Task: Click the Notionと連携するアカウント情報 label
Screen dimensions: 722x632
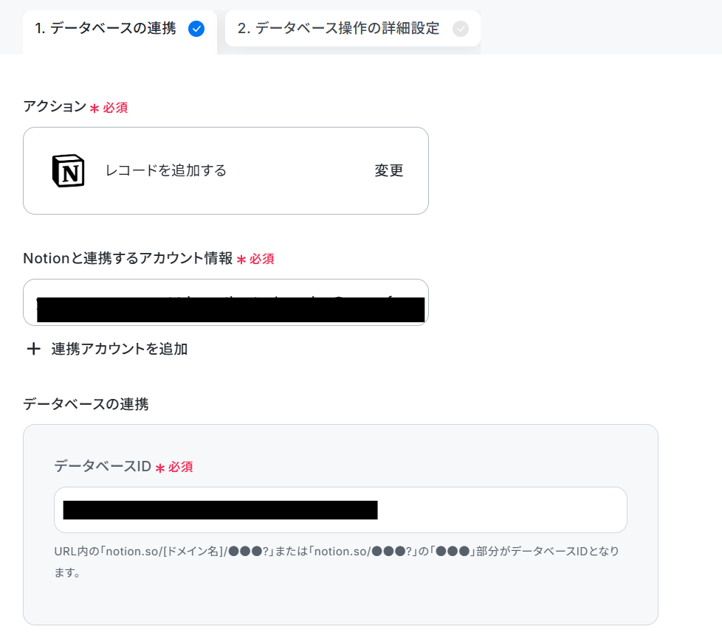Action: click(128, 258)
